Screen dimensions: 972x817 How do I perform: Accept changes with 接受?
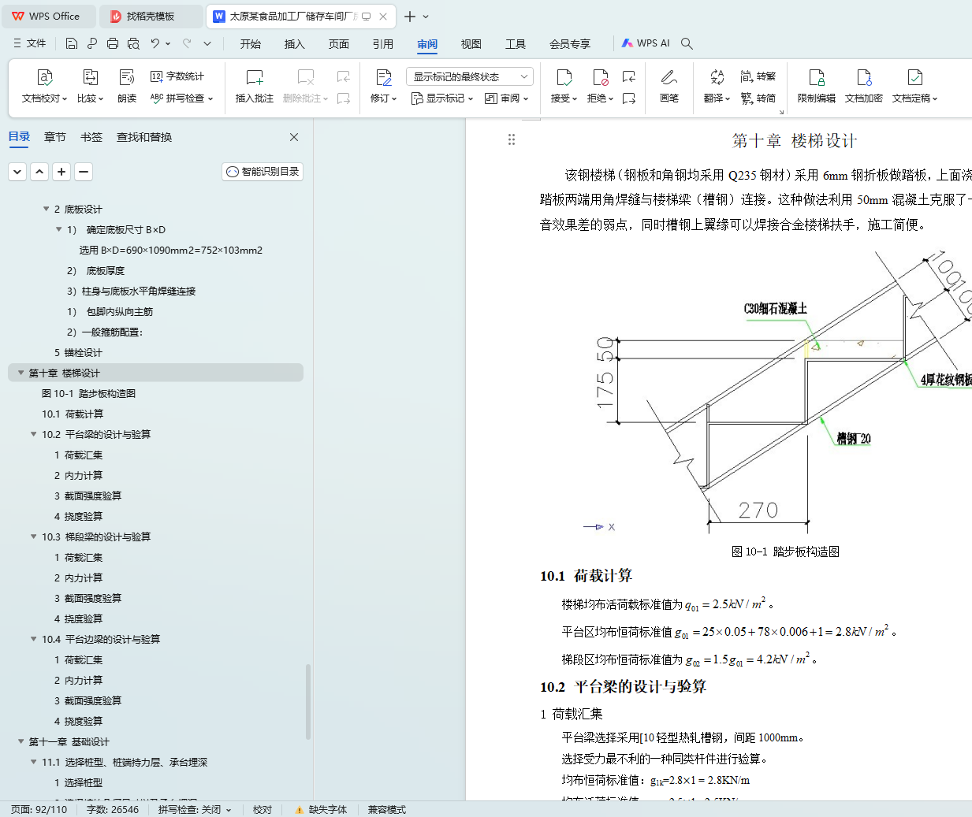[564, 87]
